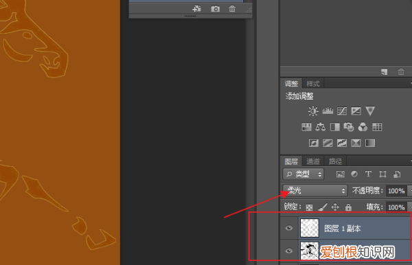Lock image pixels brush icon
This screenshot has width=412, height=265.
[x=323, y=207]
